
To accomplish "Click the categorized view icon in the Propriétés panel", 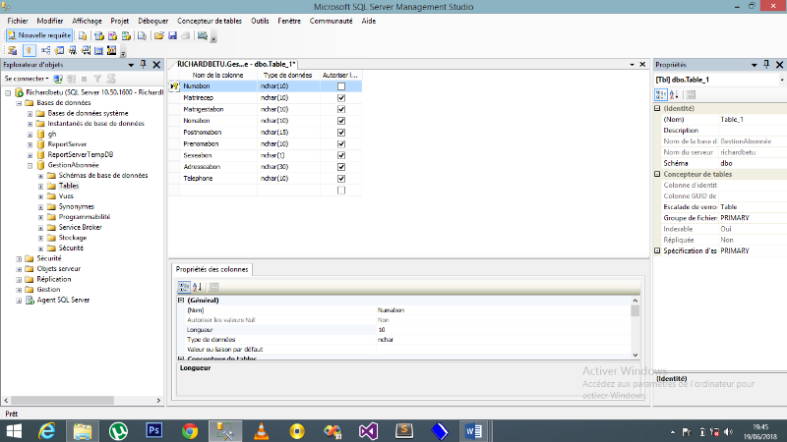I will pos(660,94).
